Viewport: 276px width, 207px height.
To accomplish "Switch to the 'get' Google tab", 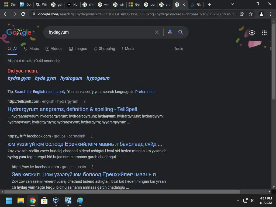I will [x=57, y=5].
